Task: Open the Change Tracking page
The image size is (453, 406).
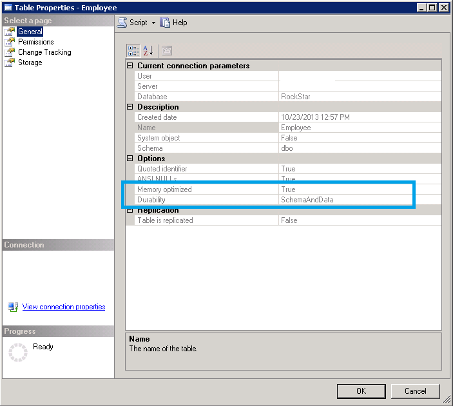Action: pos(44,52)
